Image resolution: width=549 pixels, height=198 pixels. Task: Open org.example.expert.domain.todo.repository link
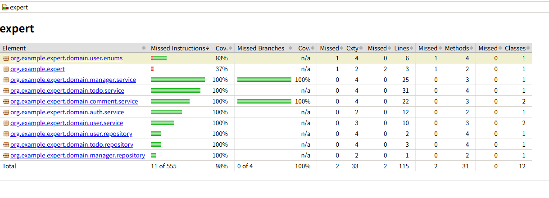pyautogui.click(x=72, y=144)
